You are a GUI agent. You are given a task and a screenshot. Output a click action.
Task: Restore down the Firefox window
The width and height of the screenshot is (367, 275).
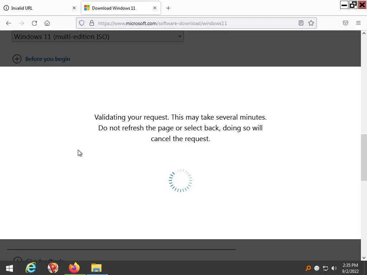pyautogui.click(x=353, y=5)
